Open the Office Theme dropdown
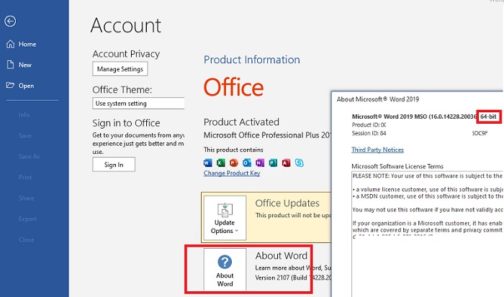The width and height of the screenshot is (504, 297). coord(138,104)
